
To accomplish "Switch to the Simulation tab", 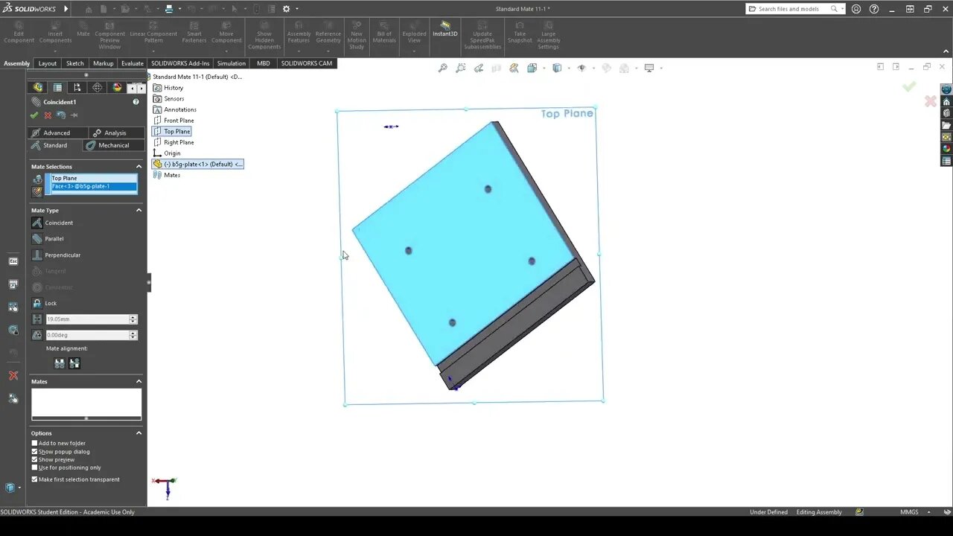I will (x=232, y=63).
